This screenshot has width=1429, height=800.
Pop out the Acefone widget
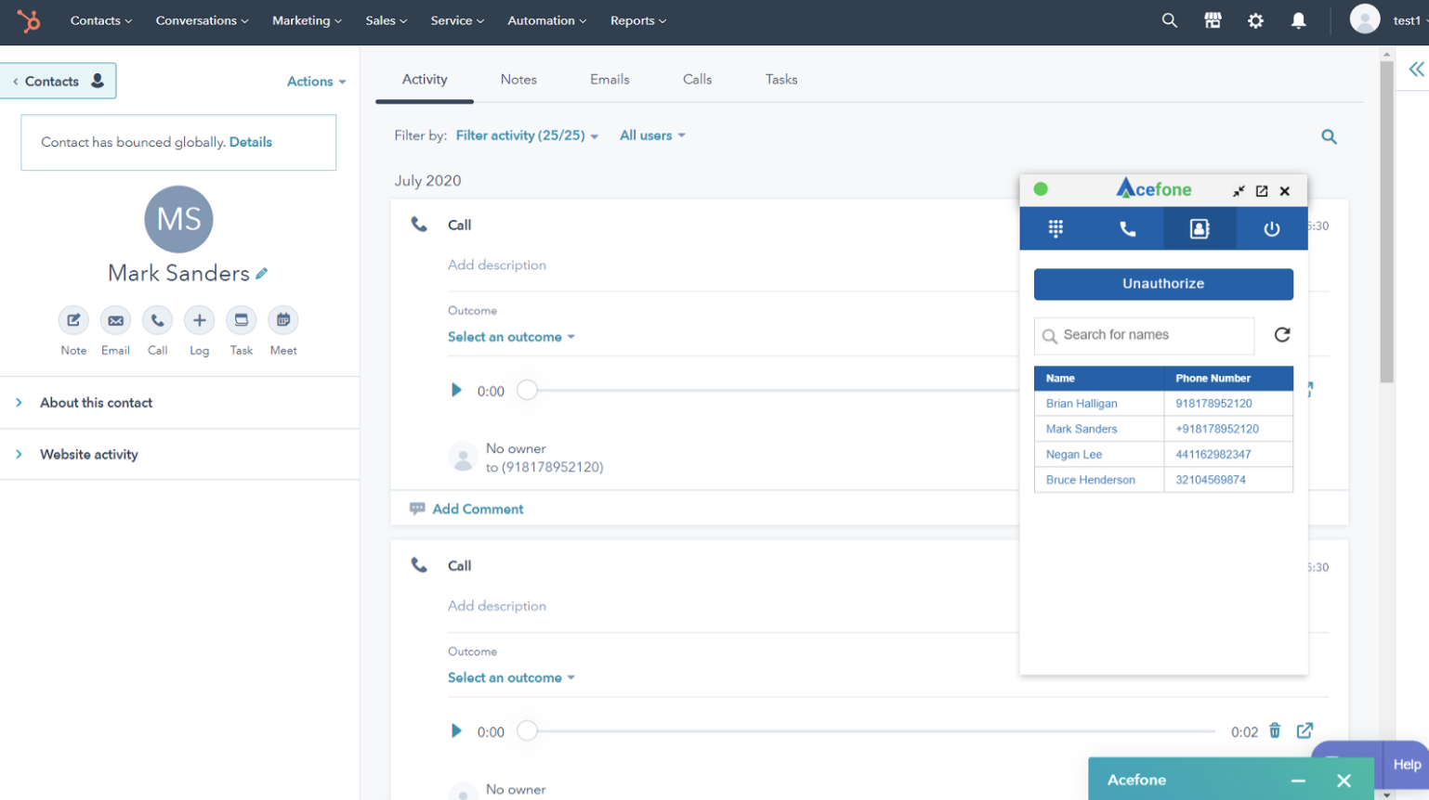click(1262, 191)
